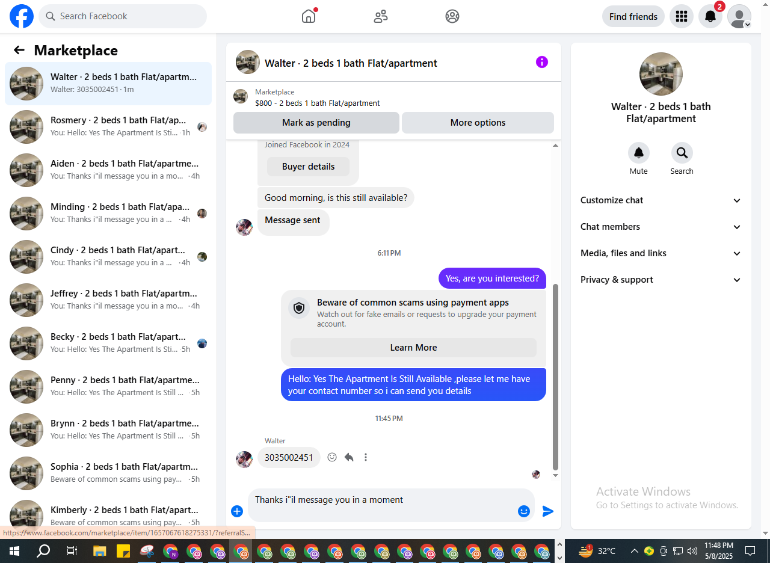Viewport: 770px width, 563px height.
Task: Open the Home feed icon
Action: tap(309, 16)
